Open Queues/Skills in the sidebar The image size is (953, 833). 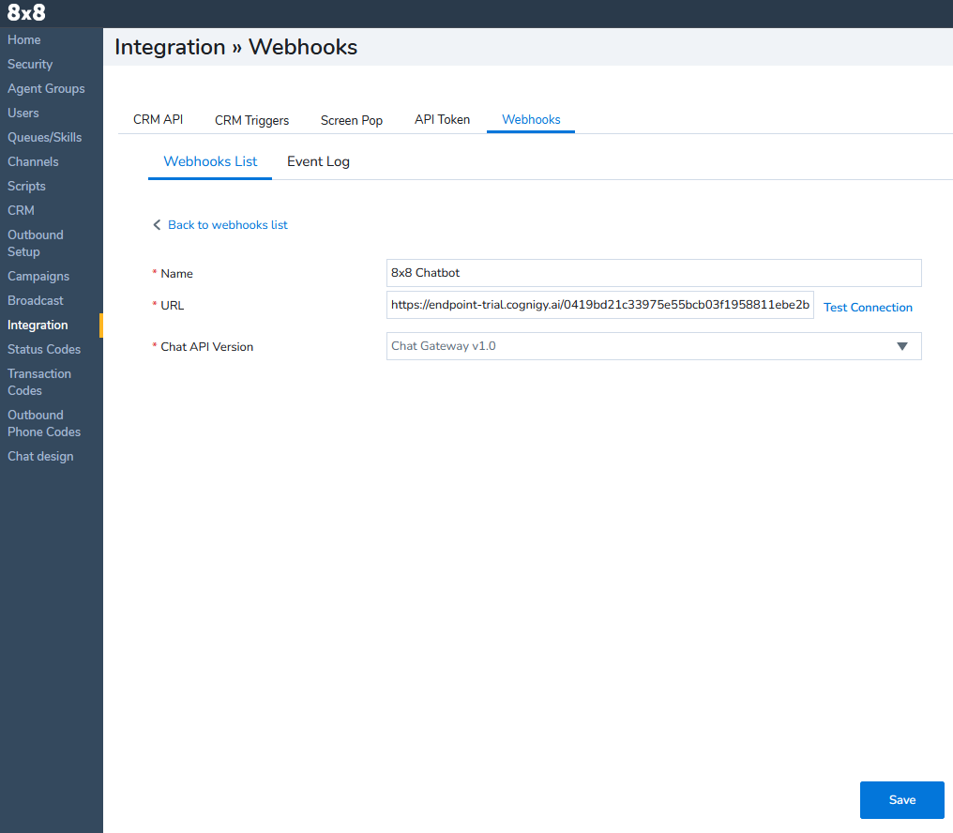(x=44, y=137)
